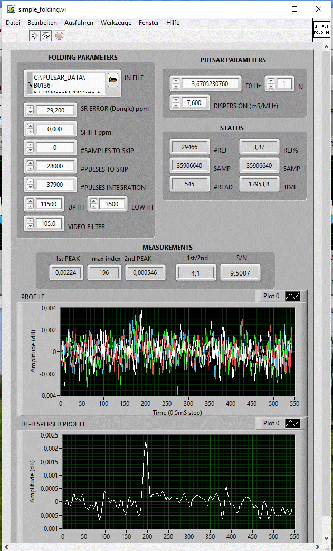Screen dimensions: 333x551
Task: Click the SAMP-1 indicator value 35906640
Action: pyautogui.click(x=259, y=165)
